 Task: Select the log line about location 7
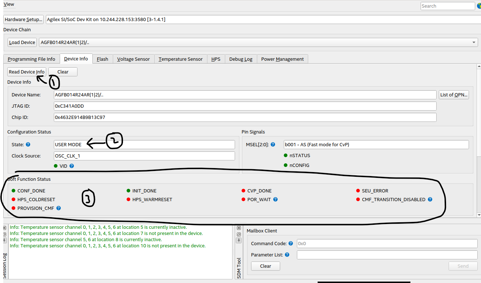[x=106, y=233]
